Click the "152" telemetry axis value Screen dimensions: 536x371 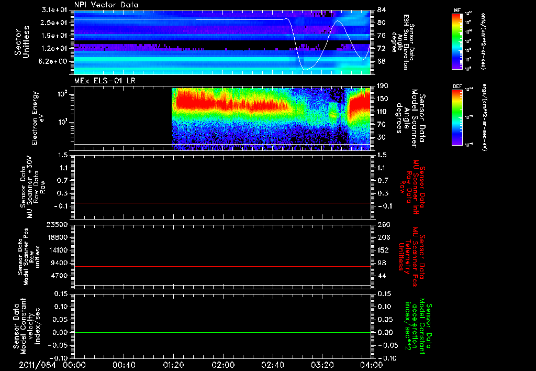(x=383, y=250)
